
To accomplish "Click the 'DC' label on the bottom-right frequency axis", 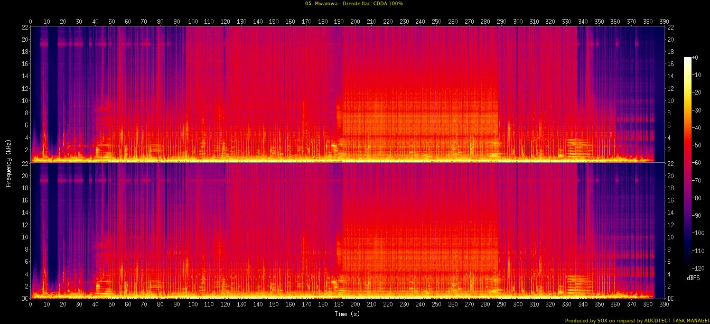I will pos(670,299).
